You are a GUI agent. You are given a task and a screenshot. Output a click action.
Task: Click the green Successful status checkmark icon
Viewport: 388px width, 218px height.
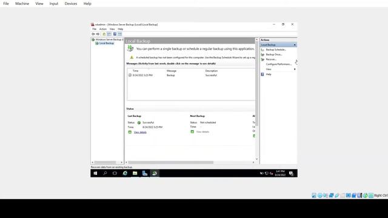[x=139, y=122]
